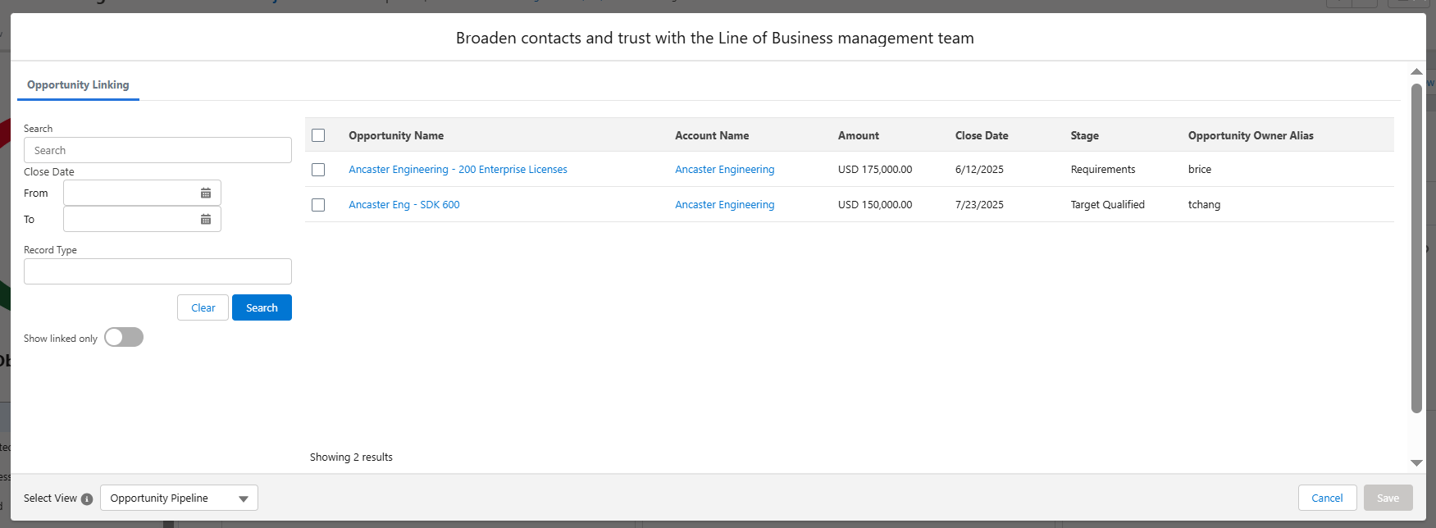Open Ancaster Engineering account in first row
The height and width of the screenshot is (528, 1436).
point(724,170)
